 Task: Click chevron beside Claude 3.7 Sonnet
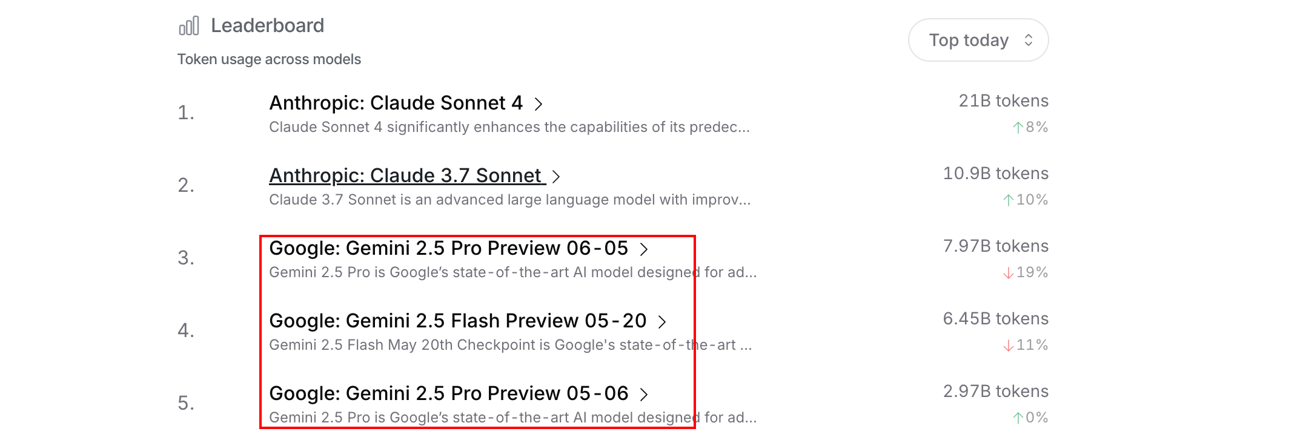pyautogui.click(x=556, y=177)
